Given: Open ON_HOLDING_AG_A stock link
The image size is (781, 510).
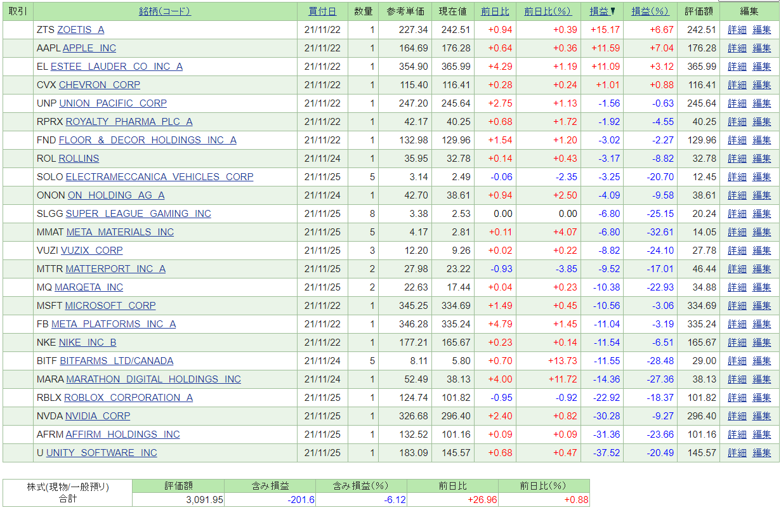Looking at the screenshot, I should pos(116,195).
